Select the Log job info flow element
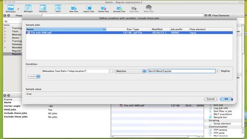Viewport: 247px width, 139px height. tap(221, 108)
